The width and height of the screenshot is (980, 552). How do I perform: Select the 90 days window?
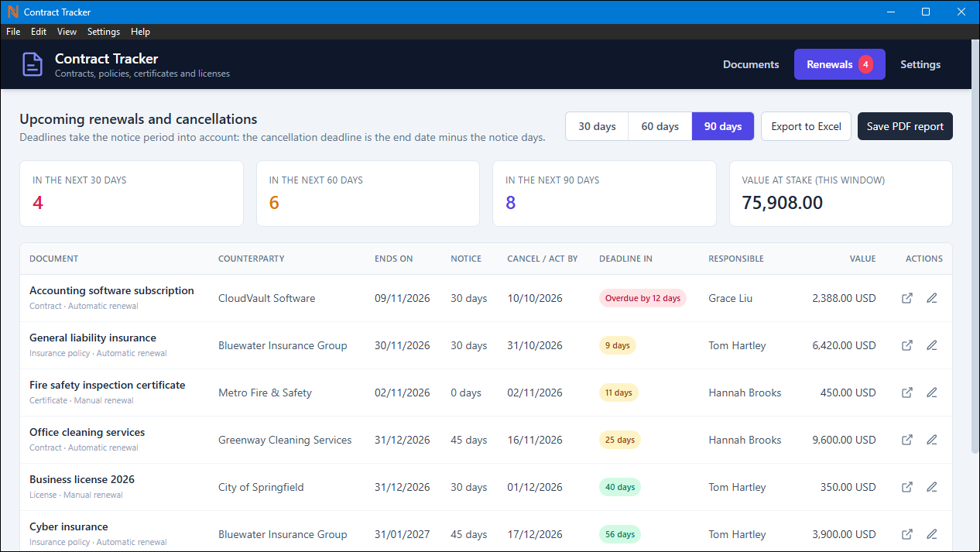click(723, 126)
